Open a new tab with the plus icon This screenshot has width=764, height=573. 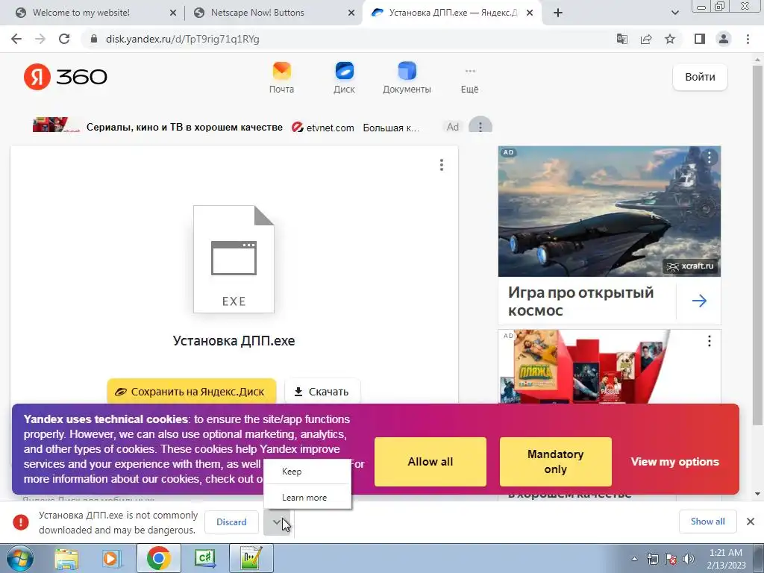pos(558,13)
